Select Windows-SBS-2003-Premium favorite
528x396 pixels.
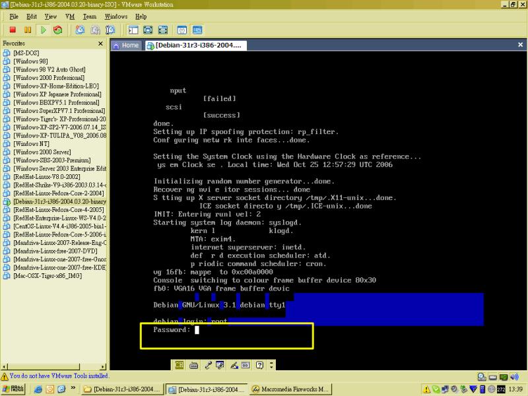[x=52, y=160]
